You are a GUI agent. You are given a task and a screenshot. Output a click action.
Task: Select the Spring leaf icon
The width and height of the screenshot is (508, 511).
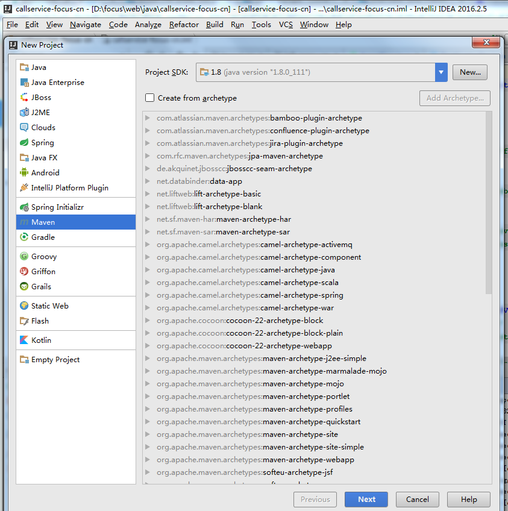[24, 142]
